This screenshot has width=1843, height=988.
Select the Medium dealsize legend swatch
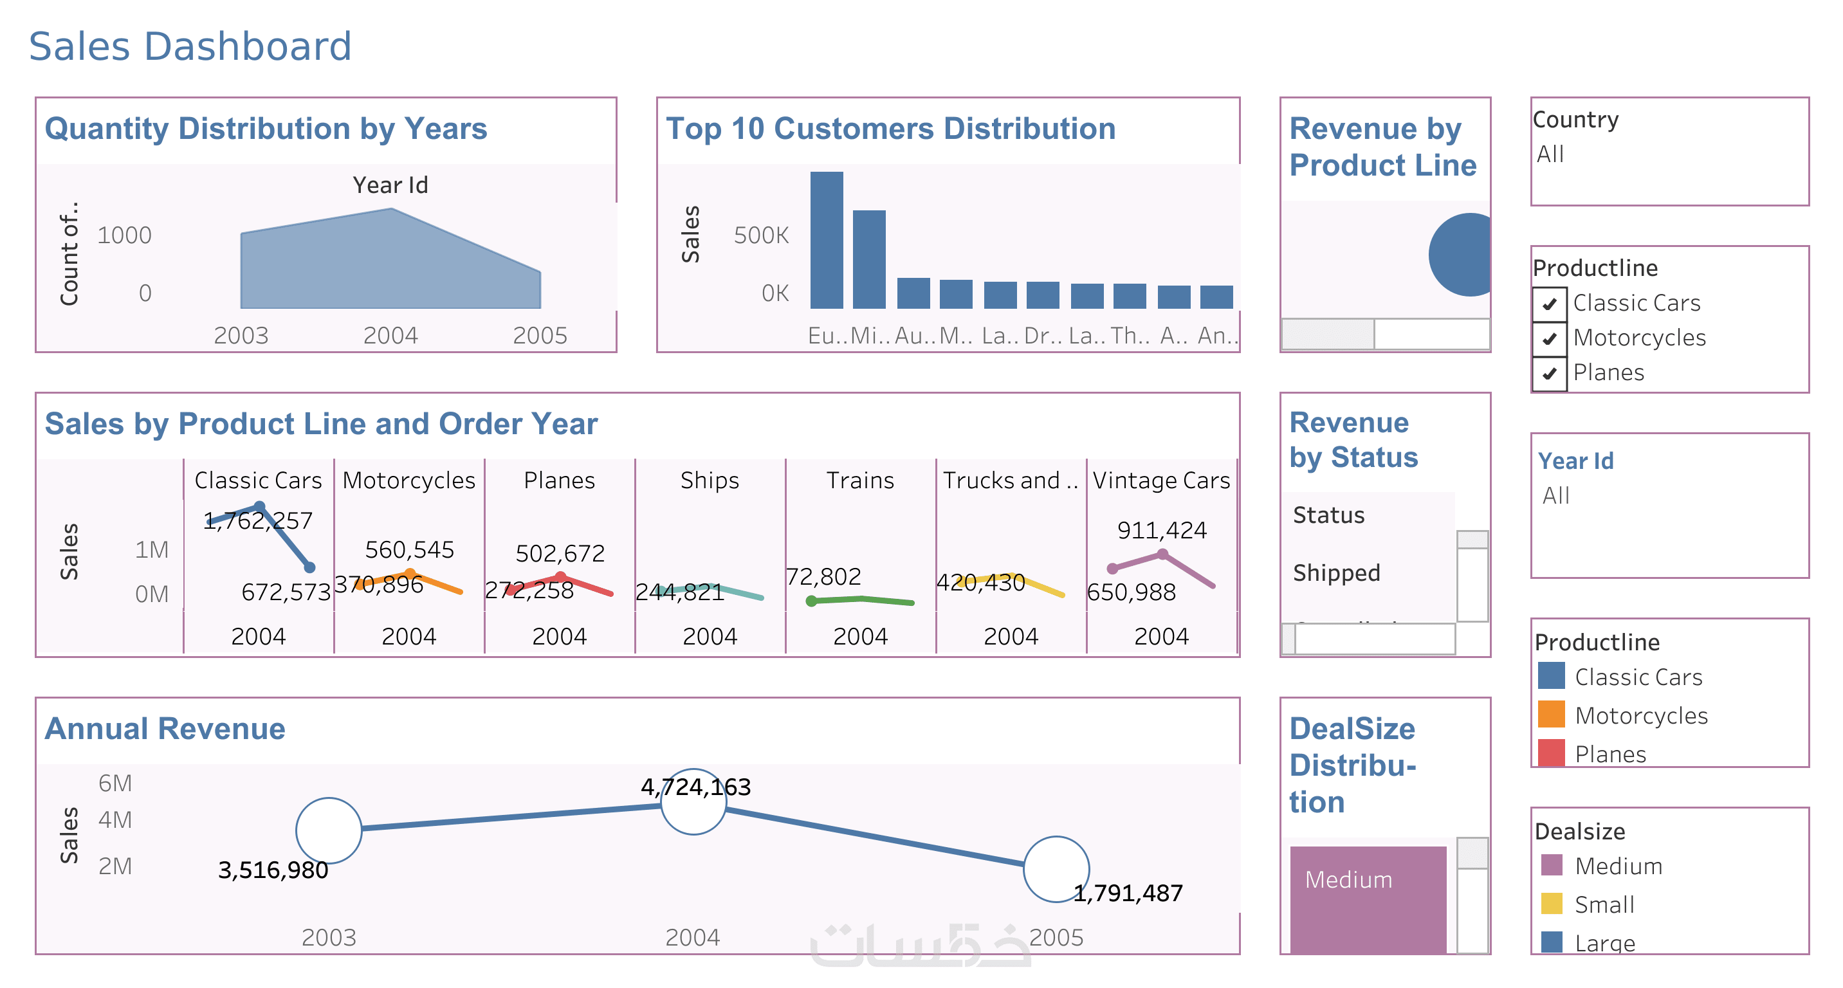[x=1551, y=866]
